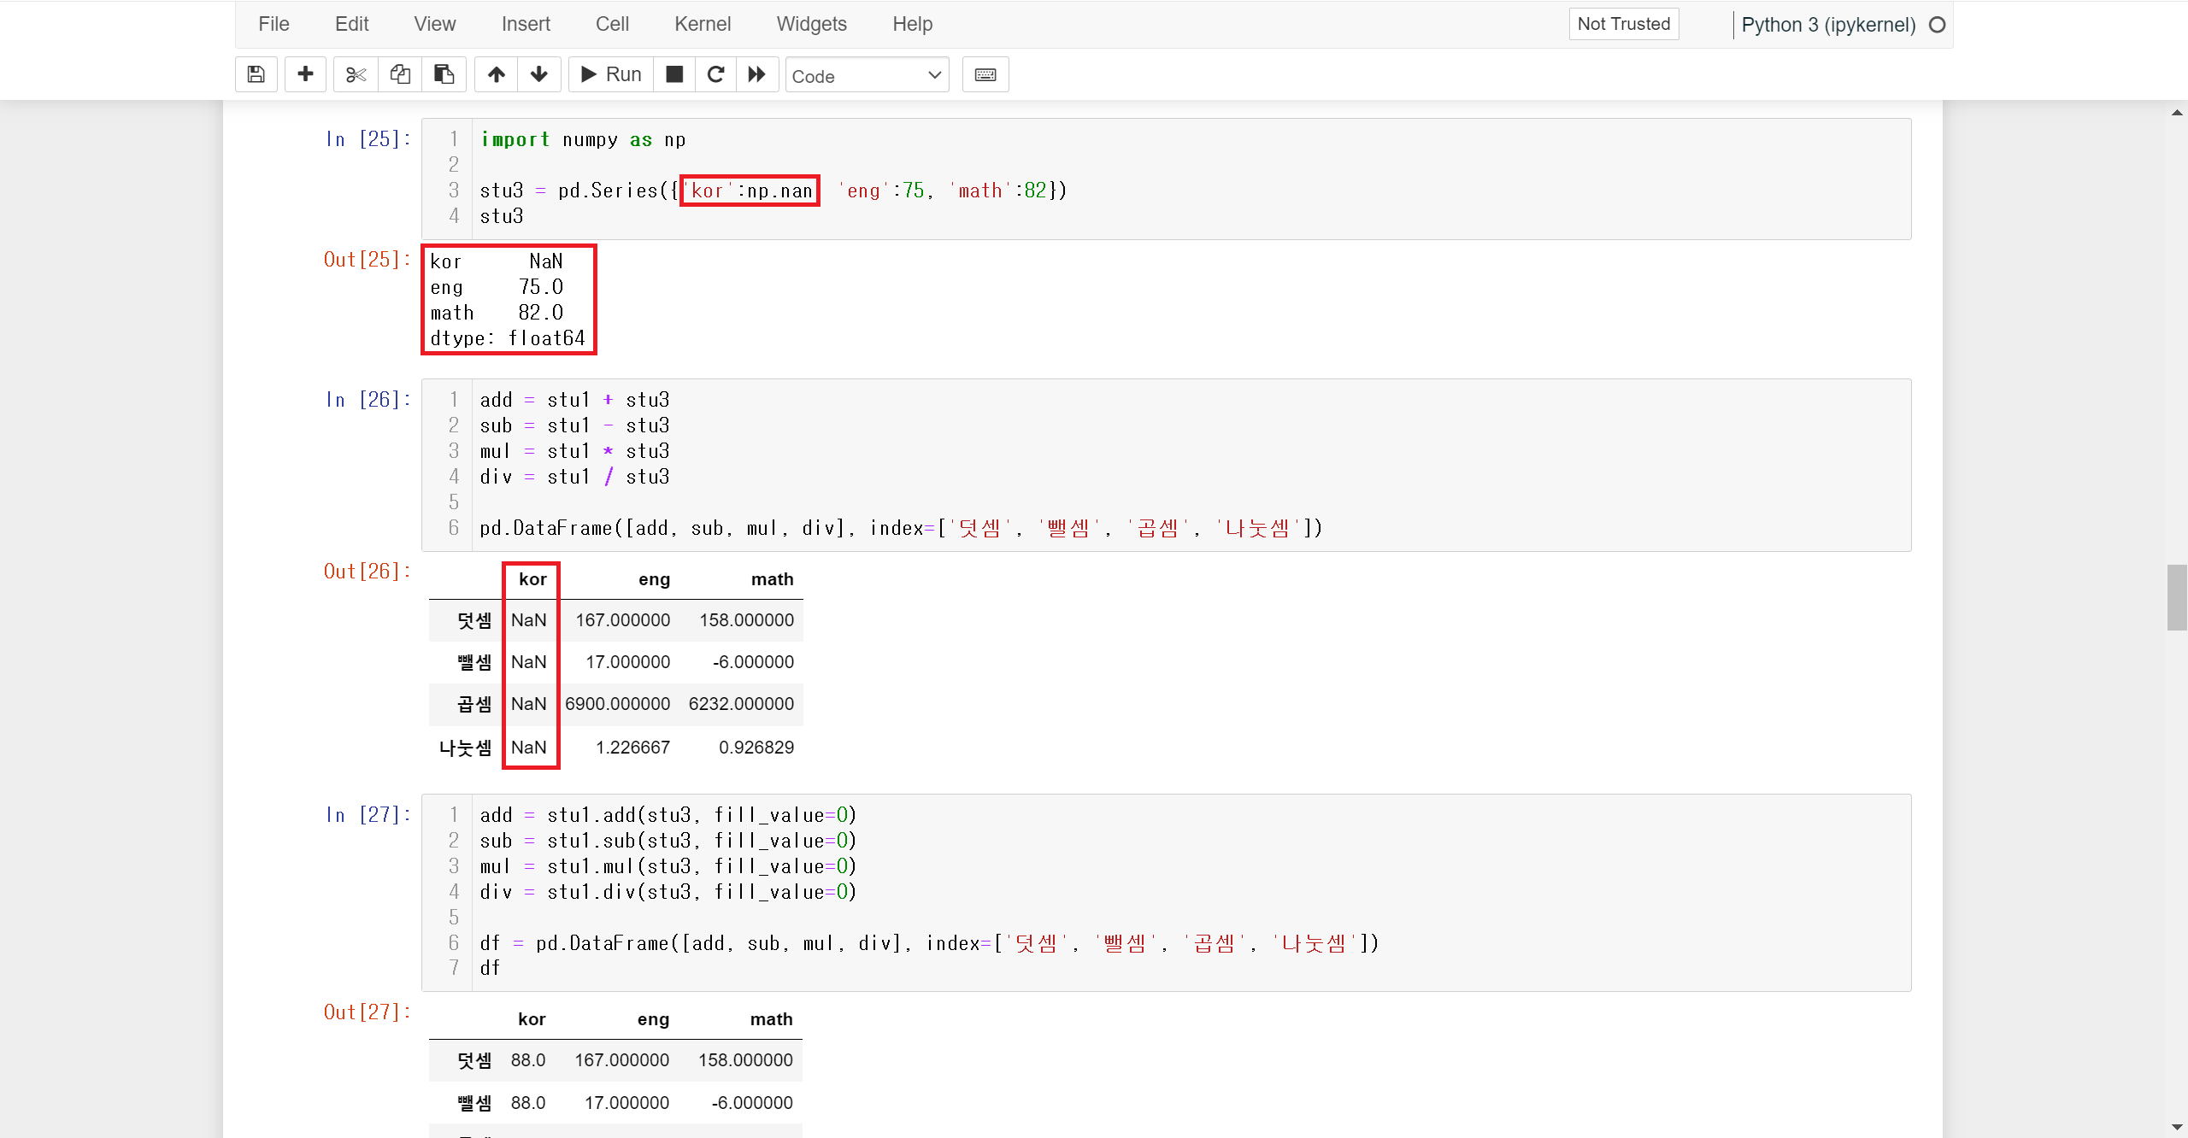This screenshot has height=1138, width=2188.
Task: Restart the kernel with circular arrow icon
Action: (716, 74)
